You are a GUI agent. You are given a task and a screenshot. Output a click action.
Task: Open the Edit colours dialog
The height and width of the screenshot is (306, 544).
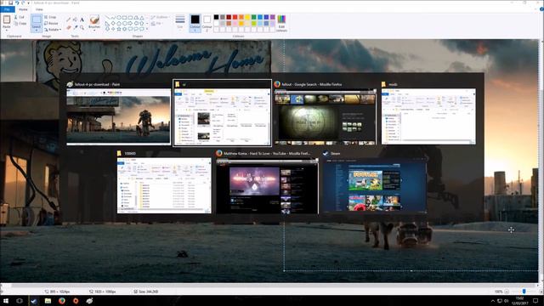[281, 23]
